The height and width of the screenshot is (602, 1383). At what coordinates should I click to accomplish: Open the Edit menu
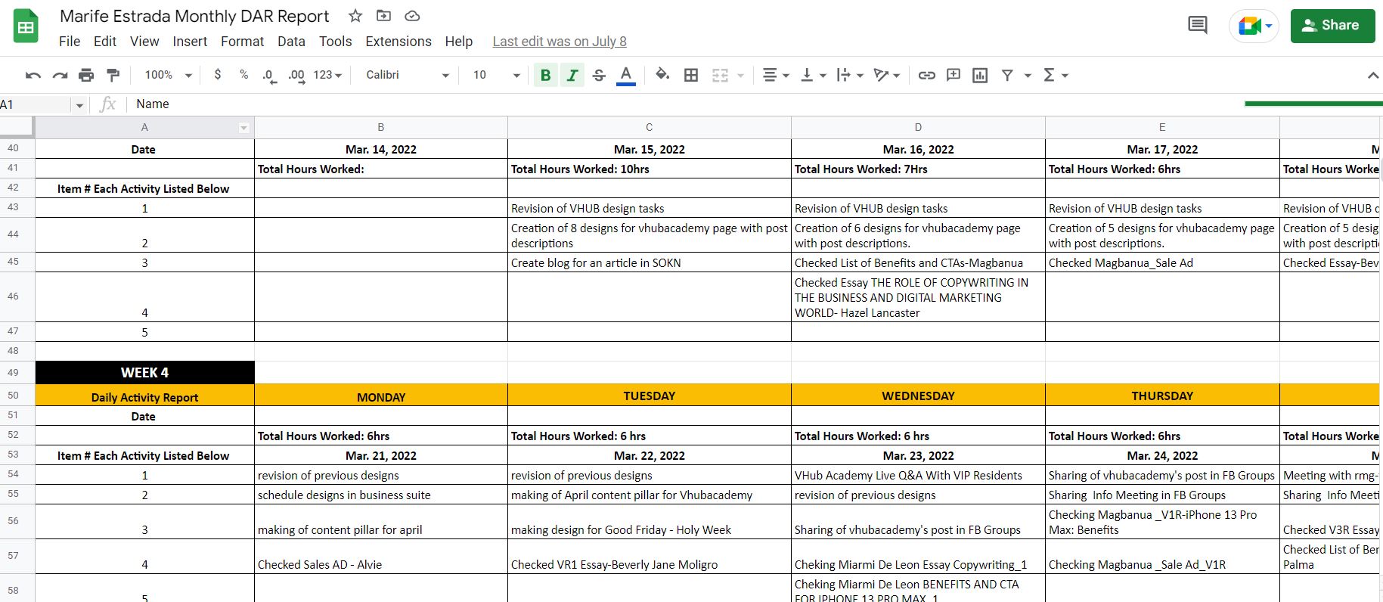pyautogui.click(x=105, y=42)
